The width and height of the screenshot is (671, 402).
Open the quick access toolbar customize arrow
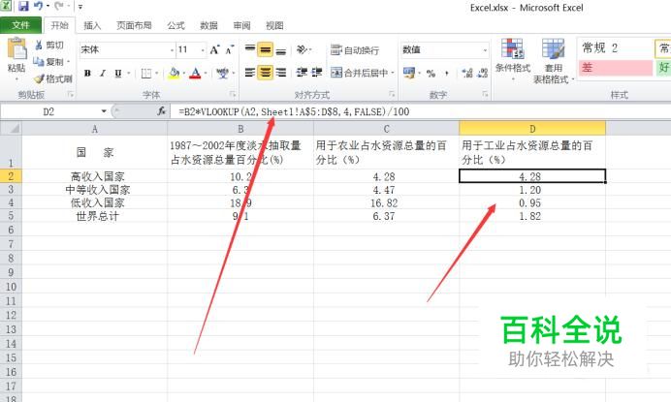pyautogui.click(x=80, y=7)
